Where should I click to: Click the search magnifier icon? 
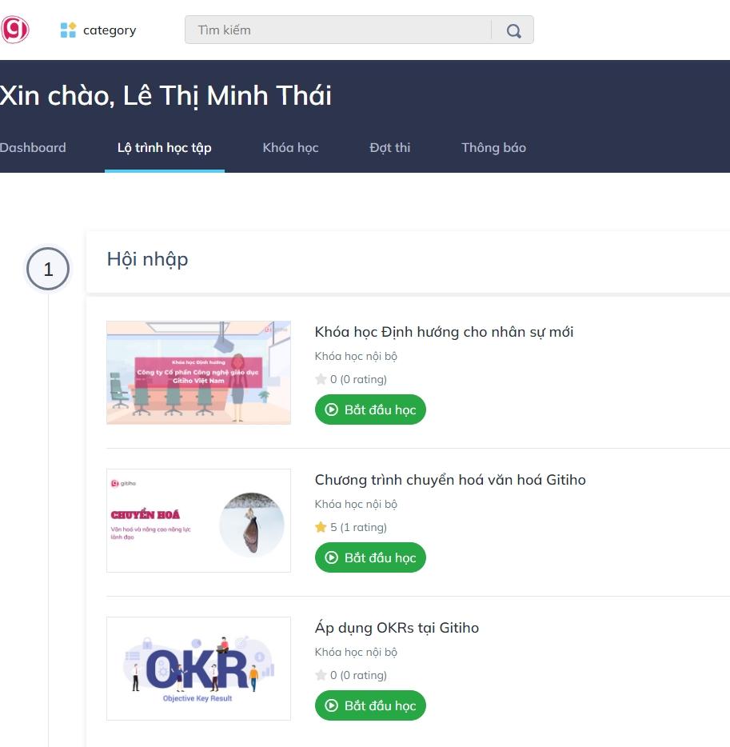point(513,31)
